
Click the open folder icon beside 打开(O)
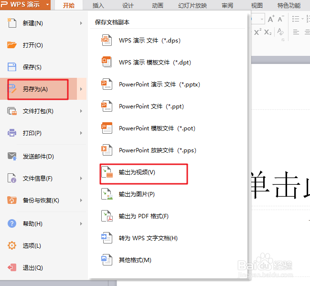pyautogui.click(x=12, y=45)
